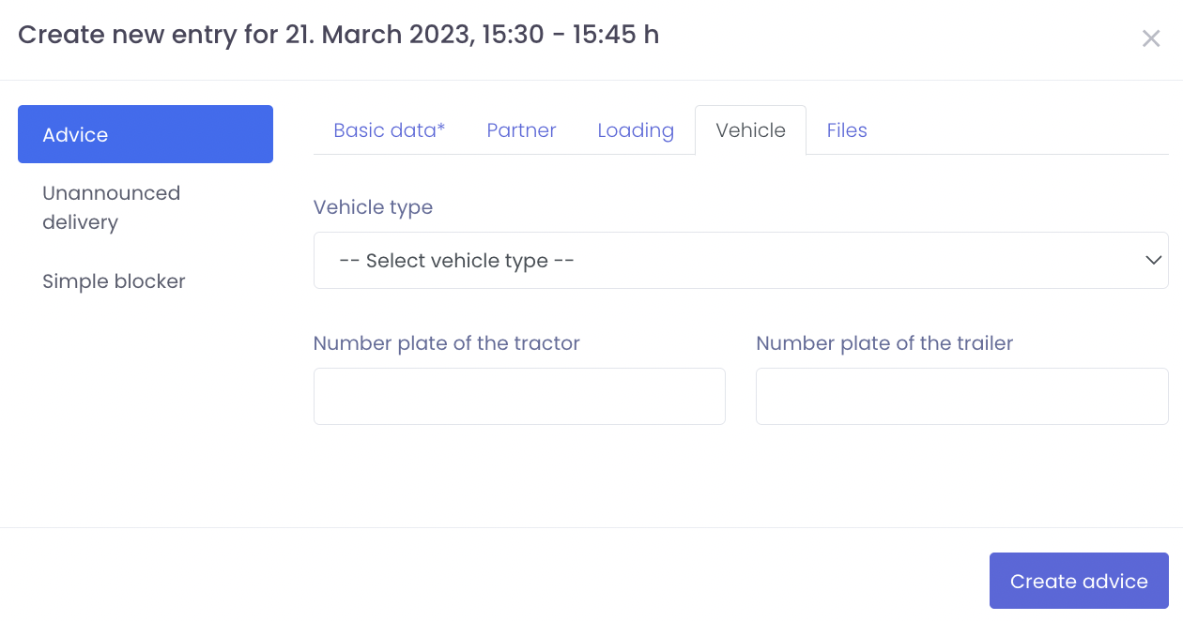Pick the Simple blocker option
The image size is (1183, 621).
click(114, 281)
